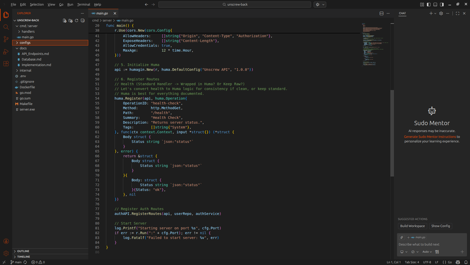
Task: Open chat settings gear icon
Action: point(441,13)
